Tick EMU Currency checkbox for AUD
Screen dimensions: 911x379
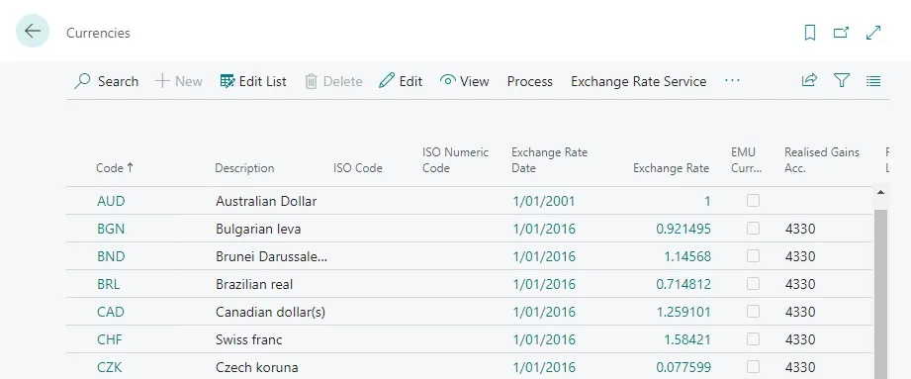click(x=753, y=201)
